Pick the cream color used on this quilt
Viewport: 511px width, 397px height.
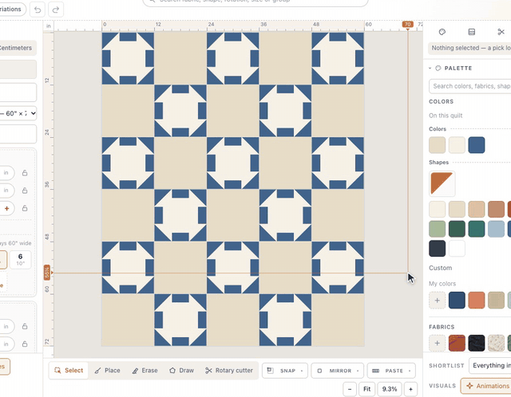click(x=457, y=145)
